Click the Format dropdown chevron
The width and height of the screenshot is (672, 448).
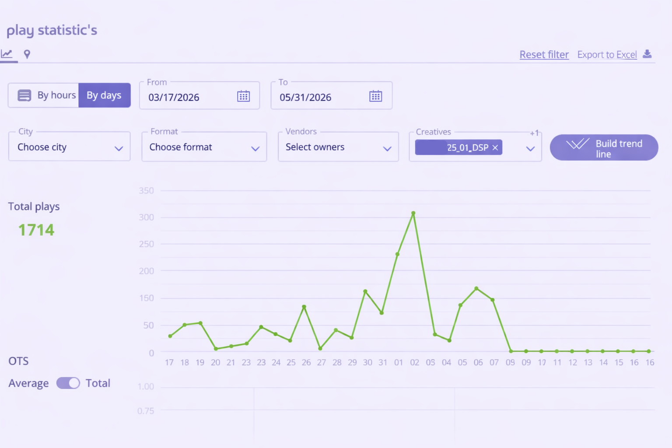click(255, 149)
